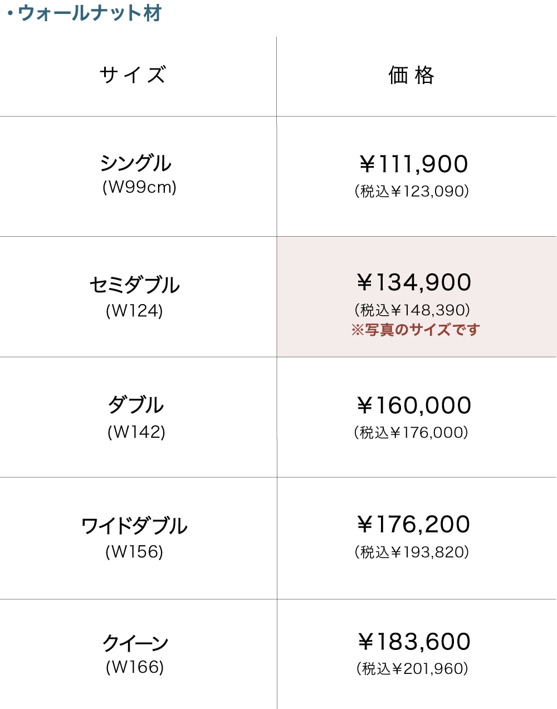Click the サイズ column header
The width and height of the screenshot is (557, 709).
tap(133, 75)
